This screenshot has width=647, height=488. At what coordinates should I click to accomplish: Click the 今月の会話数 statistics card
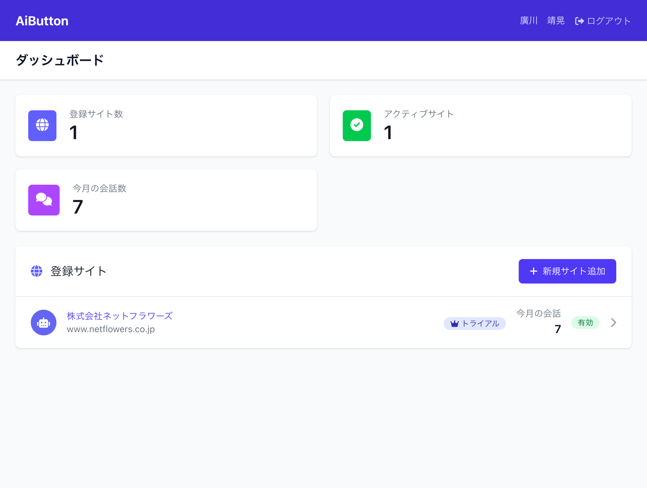(166, 200)
